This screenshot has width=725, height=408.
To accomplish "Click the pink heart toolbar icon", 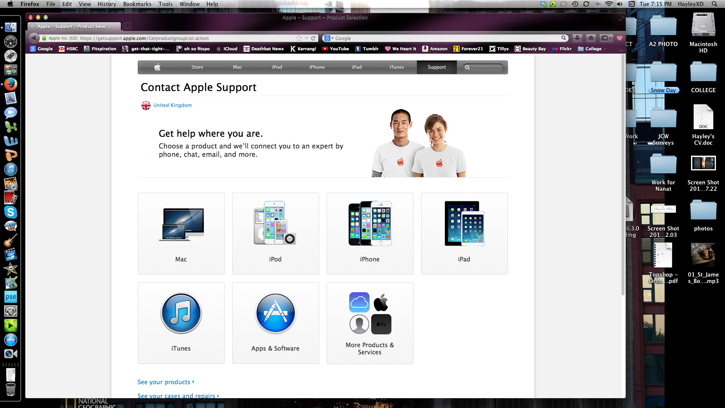I will pos(620,38).
